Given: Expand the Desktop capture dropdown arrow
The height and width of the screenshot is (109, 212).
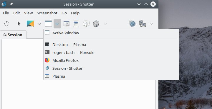Looking at the screenshot, I should tap(39, 24).
